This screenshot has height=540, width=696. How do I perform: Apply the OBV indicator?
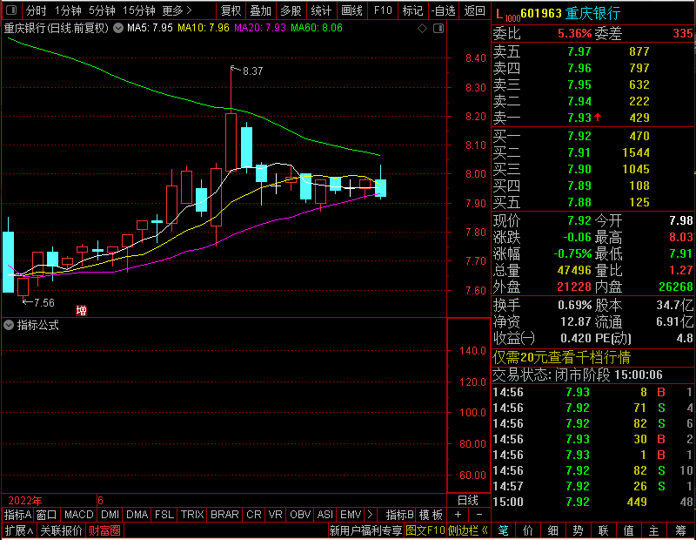pyautogui.click(x=300, y=515)
